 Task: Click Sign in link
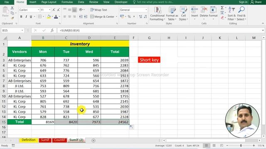tap(243, 2)
